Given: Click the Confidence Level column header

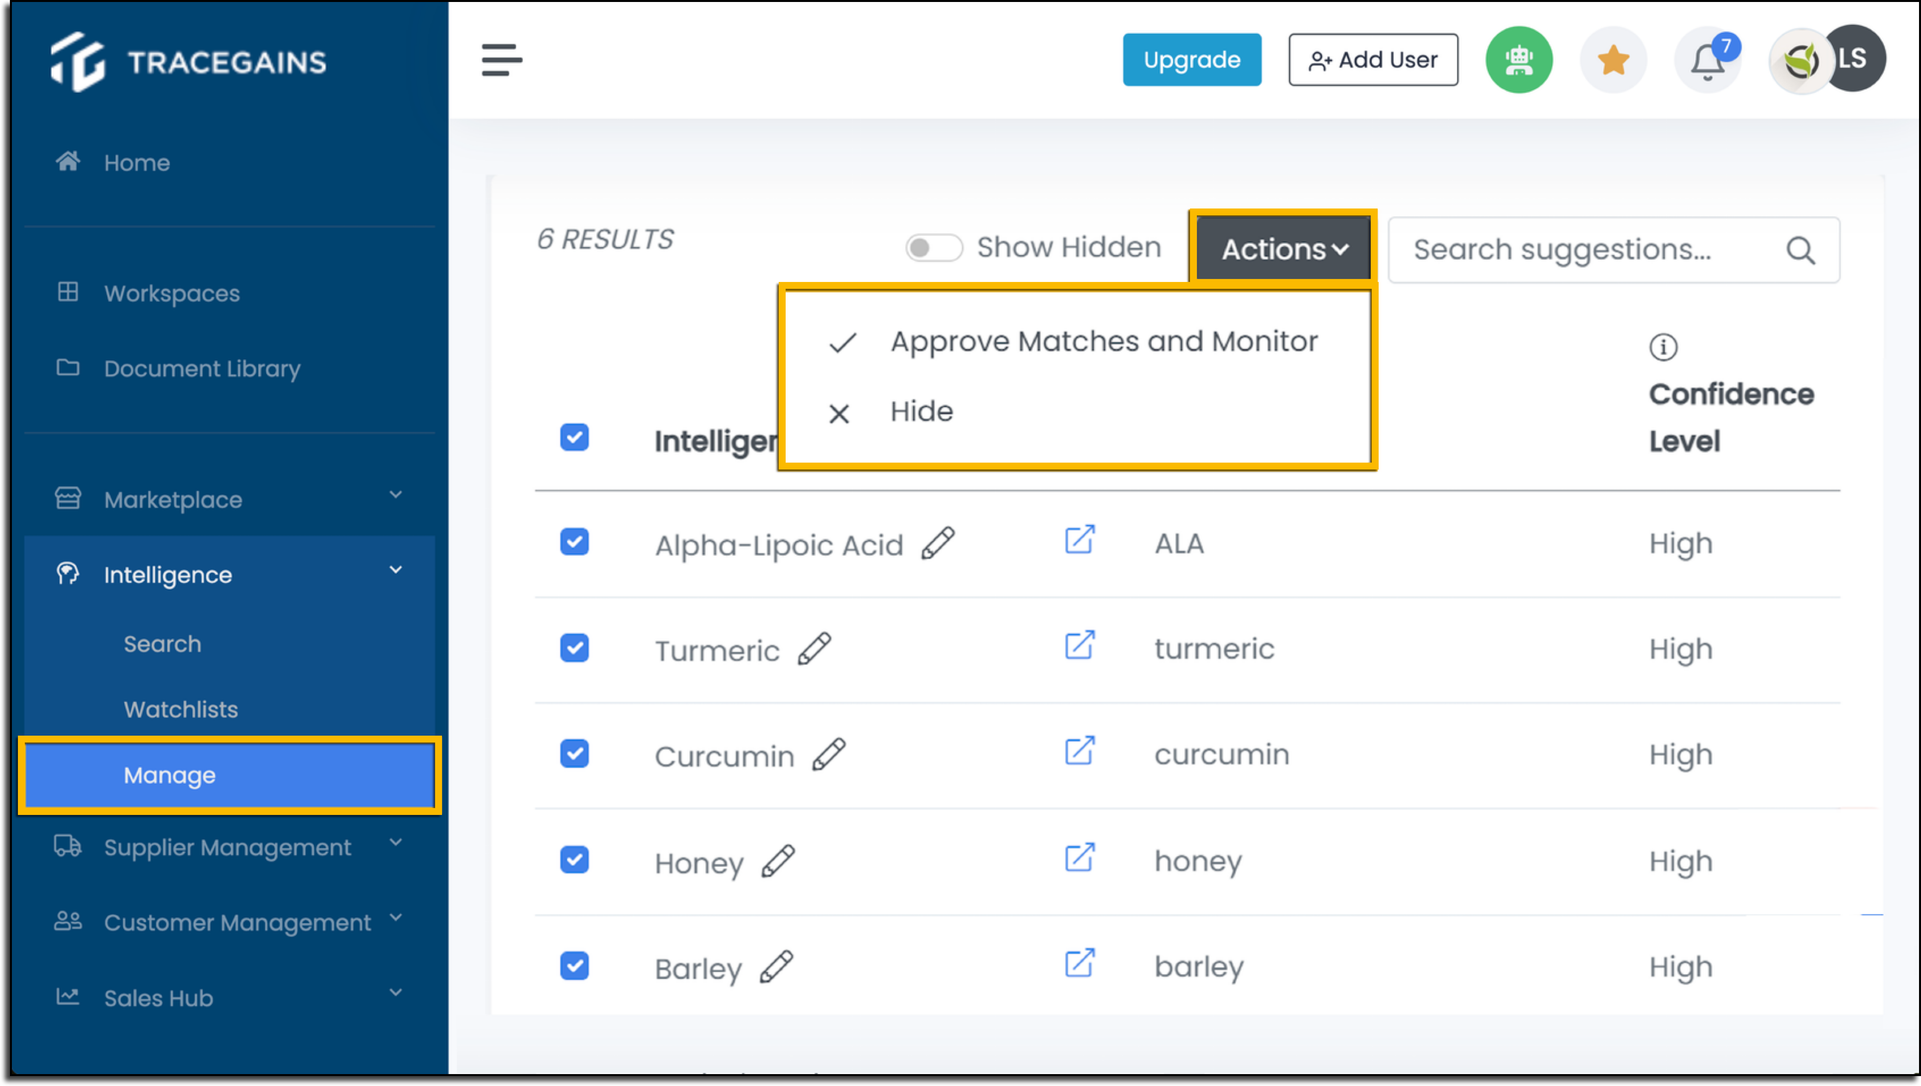Looking at the screenshot, I should click(x=1731, y=418).
